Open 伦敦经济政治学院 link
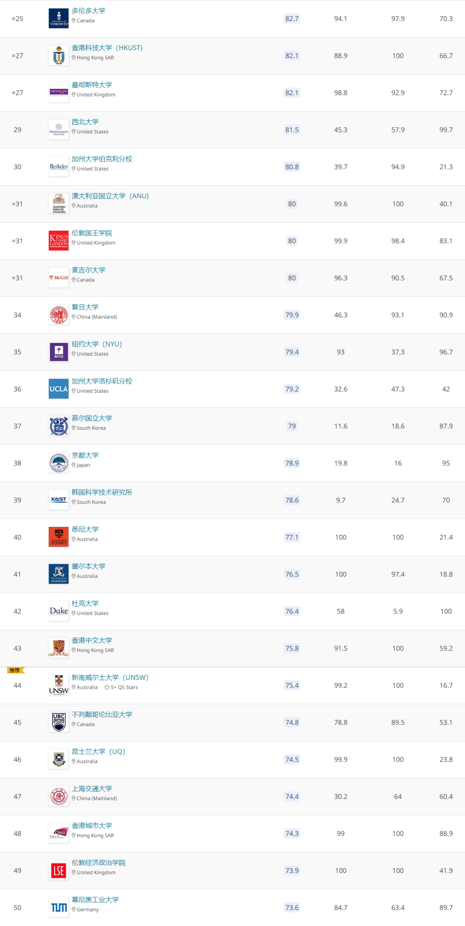The image size is (465, 926). [99, 863]
